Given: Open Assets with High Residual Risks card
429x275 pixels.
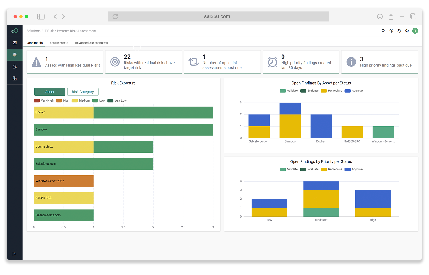Looking at the screenshot, I should pos(65,62).
